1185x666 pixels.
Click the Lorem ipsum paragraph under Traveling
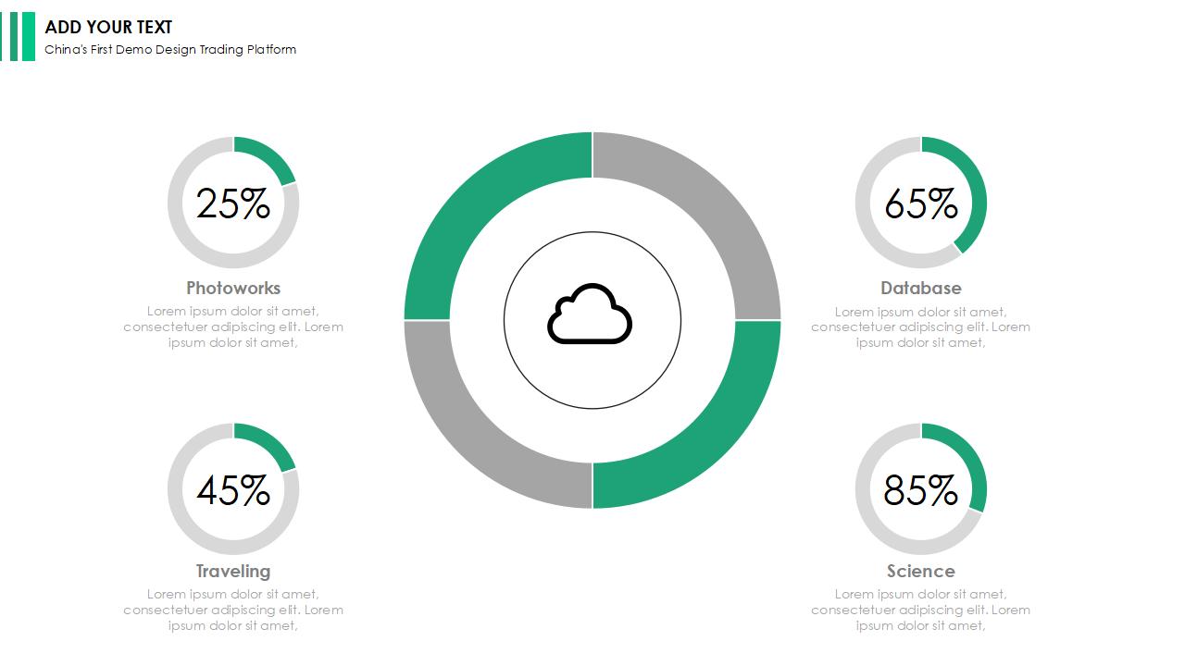point(233,610)
